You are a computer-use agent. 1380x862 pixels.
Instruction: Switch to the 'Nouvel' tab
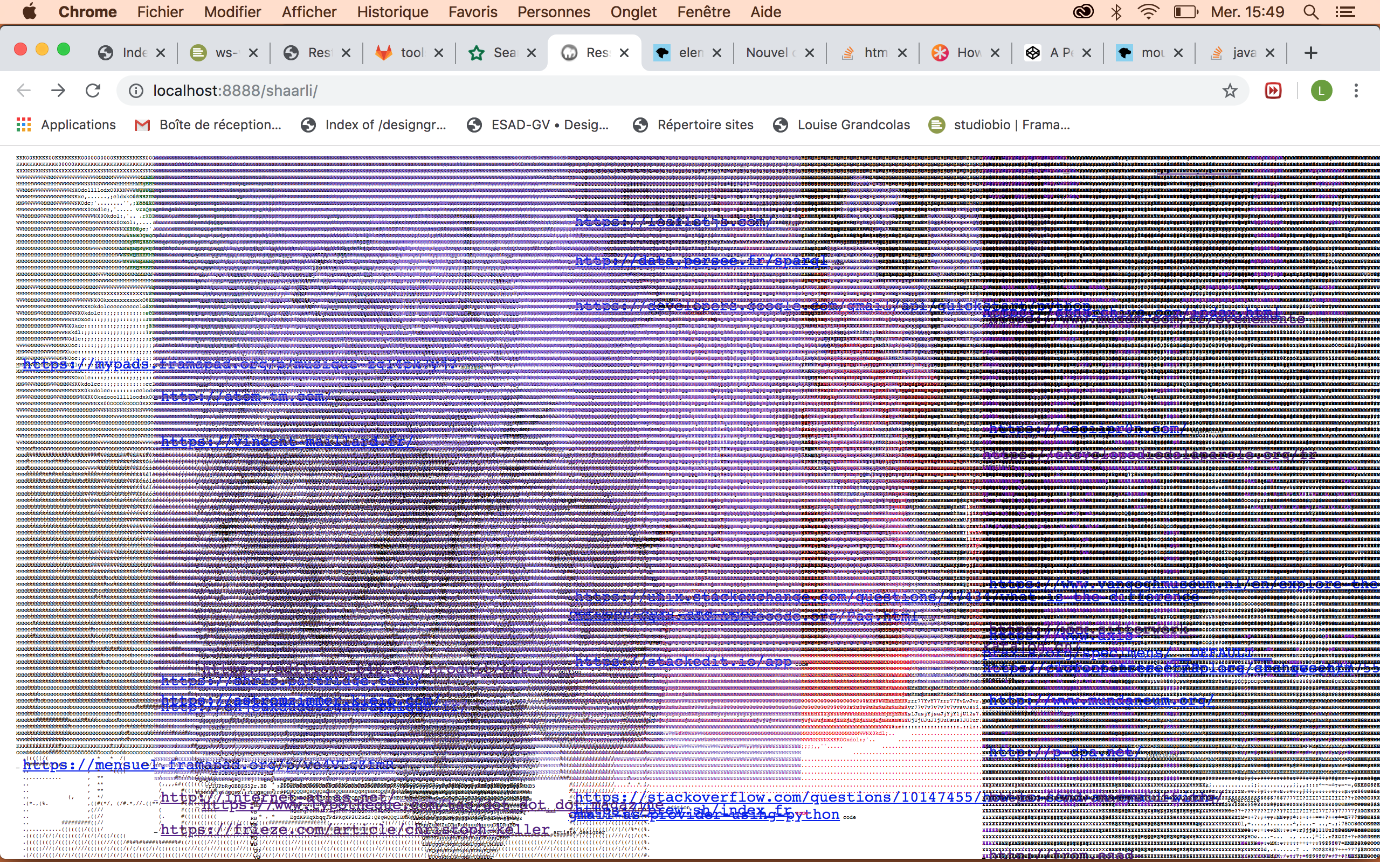[x=770, y=53]
